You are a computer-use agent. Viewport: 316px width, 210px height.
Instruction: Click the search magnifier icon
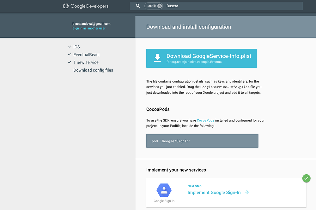pos(138,6)
